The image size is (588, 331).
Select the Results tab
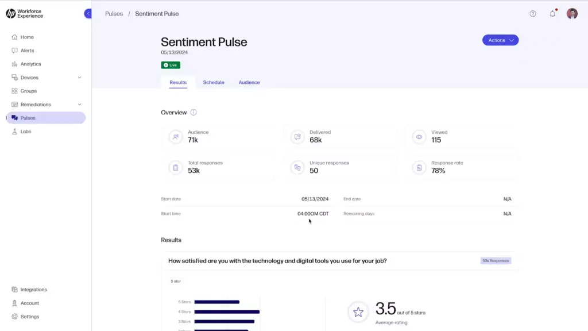point(178,83)
